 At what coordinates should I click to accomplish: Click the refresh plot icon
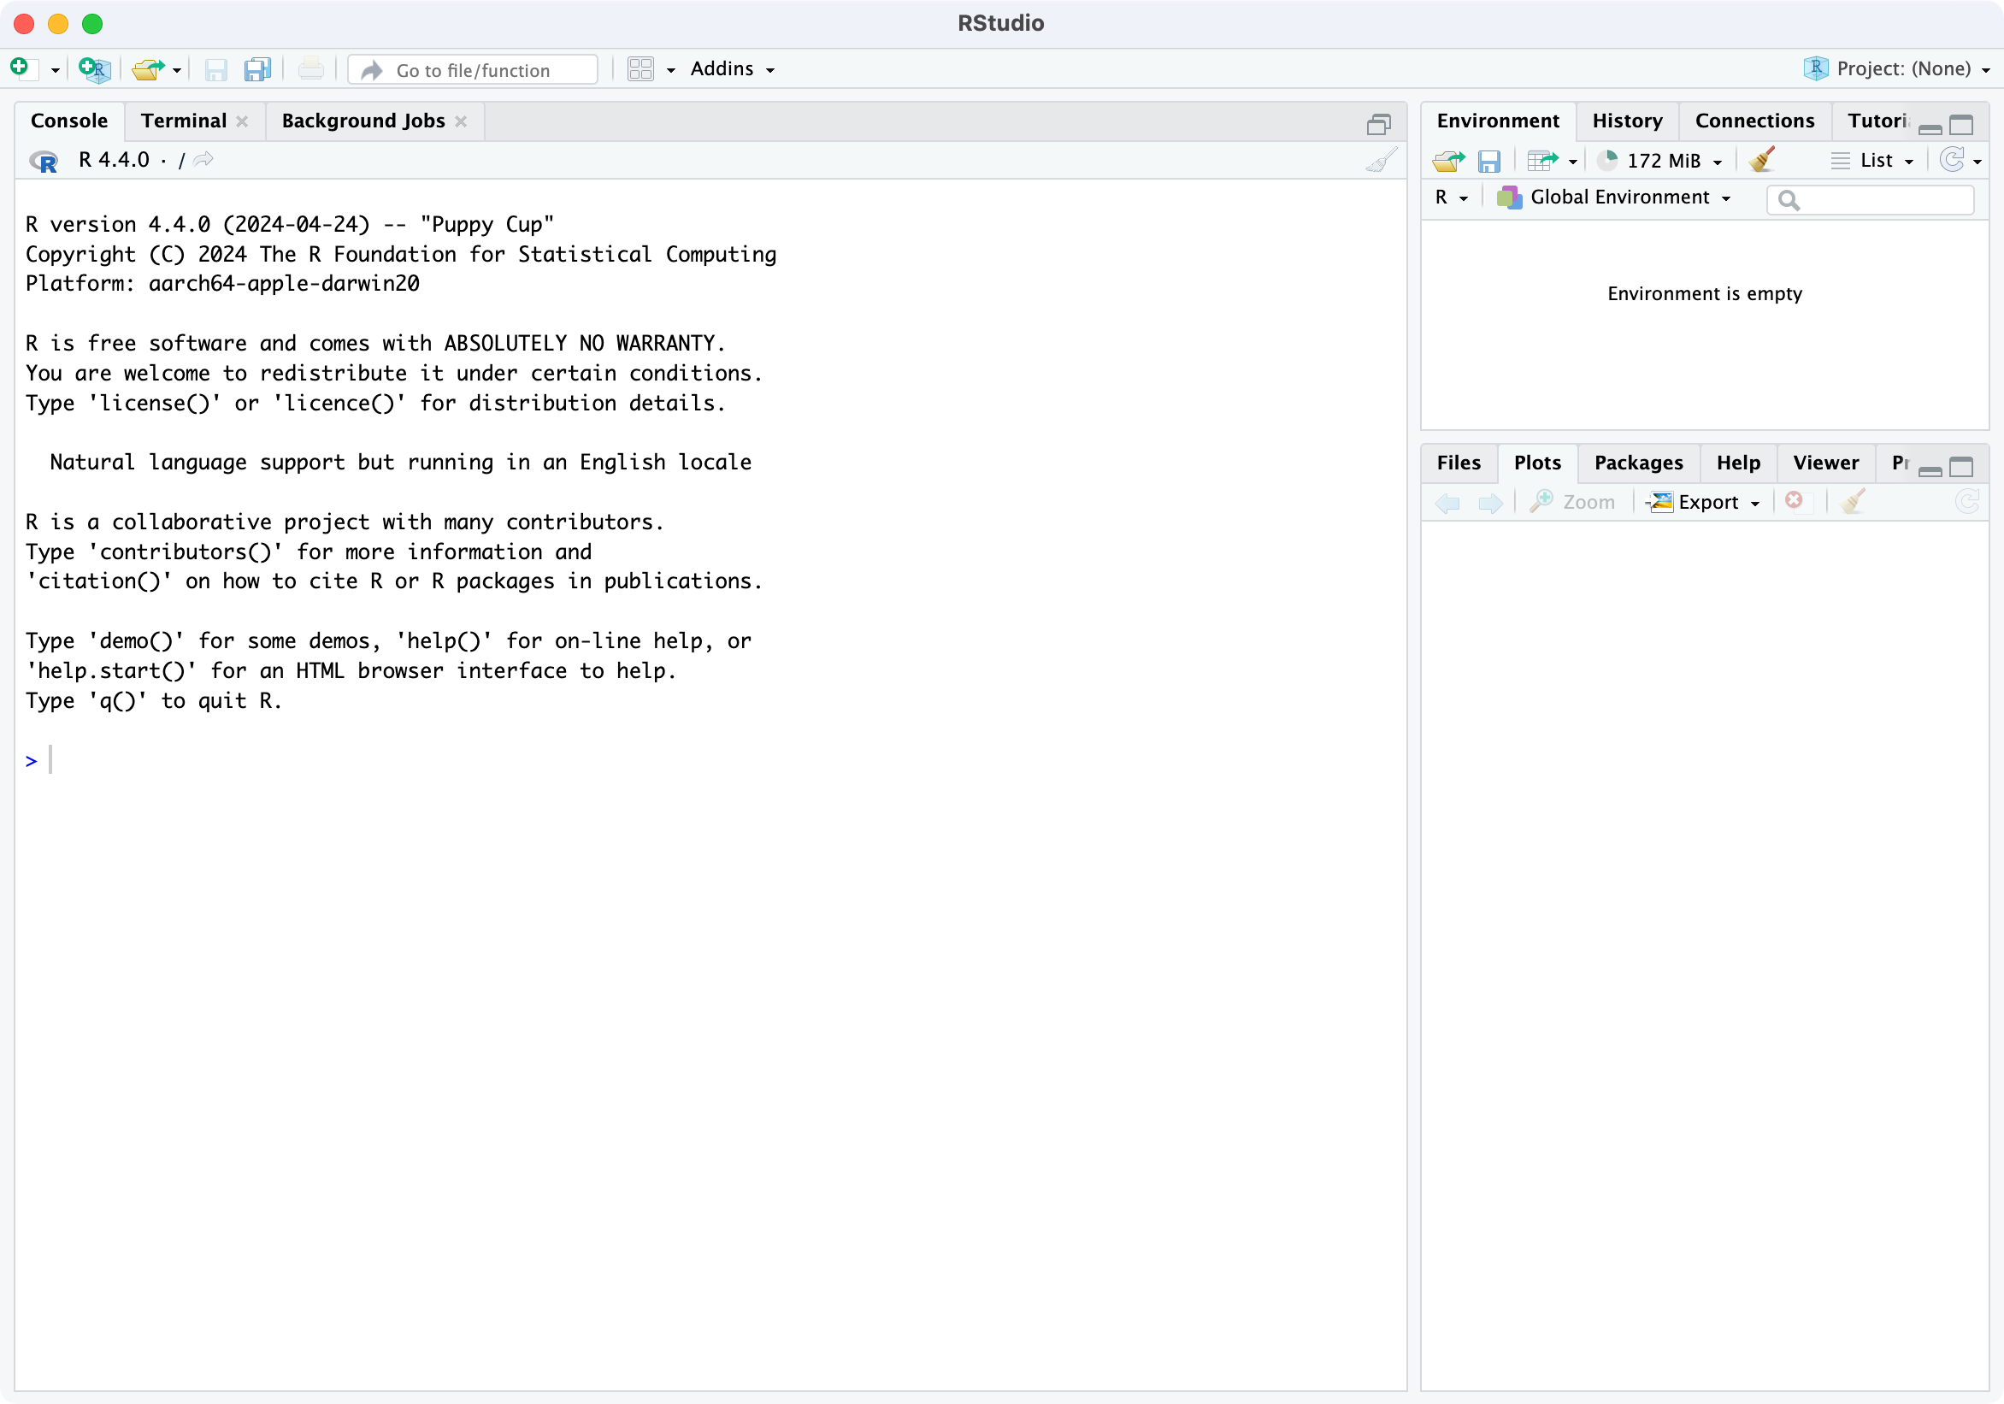tap(1967, 501)
